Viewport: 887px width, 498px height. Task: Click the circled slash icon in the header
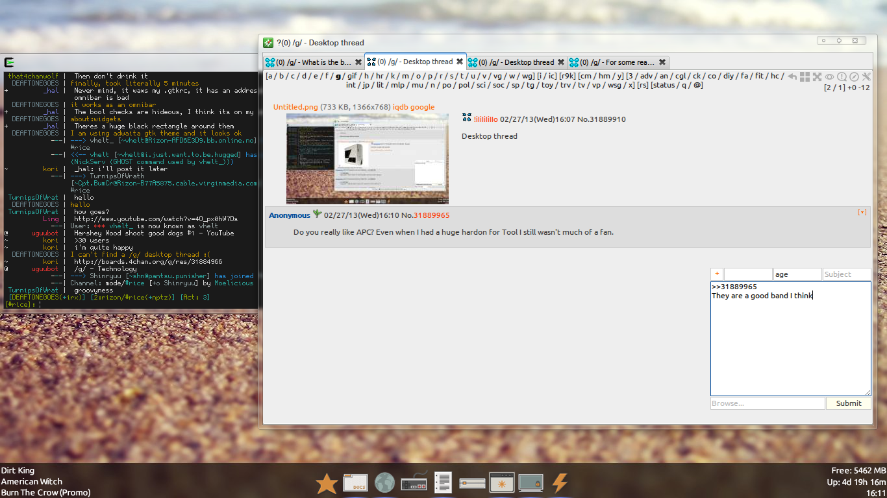click(854, 77)
